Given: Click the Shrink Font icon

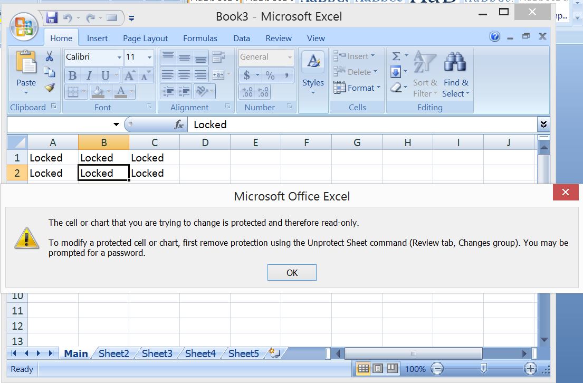Looking at the screenshot, I should [x=145, y=76].
